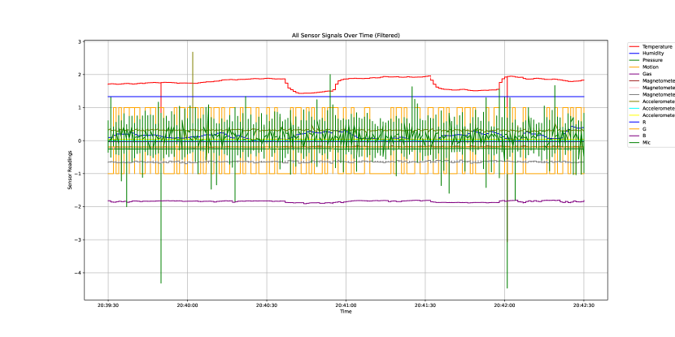
Task: Click the x-axis tick label '20:42:00'
Action: [x=504, y=305]
